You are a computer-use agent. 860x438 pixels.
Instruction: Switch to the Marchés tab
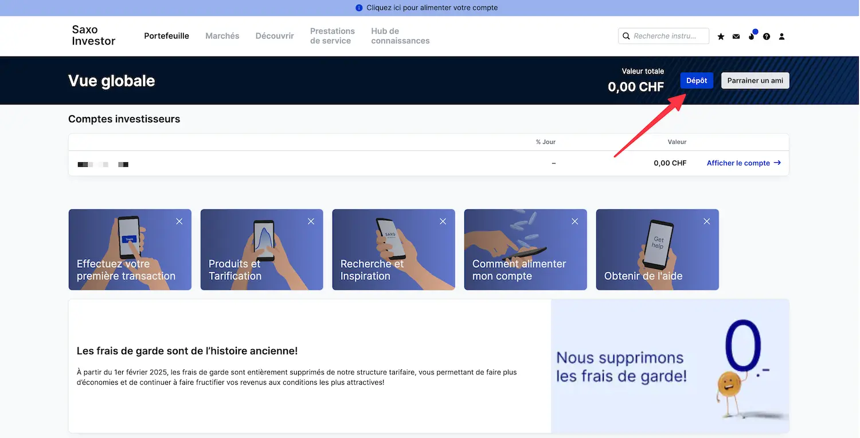tap(222, 36)
